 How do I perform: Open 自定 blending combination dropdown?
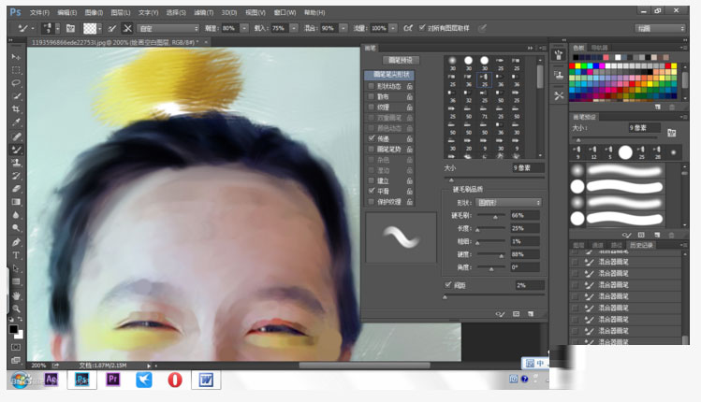(168, 29)
